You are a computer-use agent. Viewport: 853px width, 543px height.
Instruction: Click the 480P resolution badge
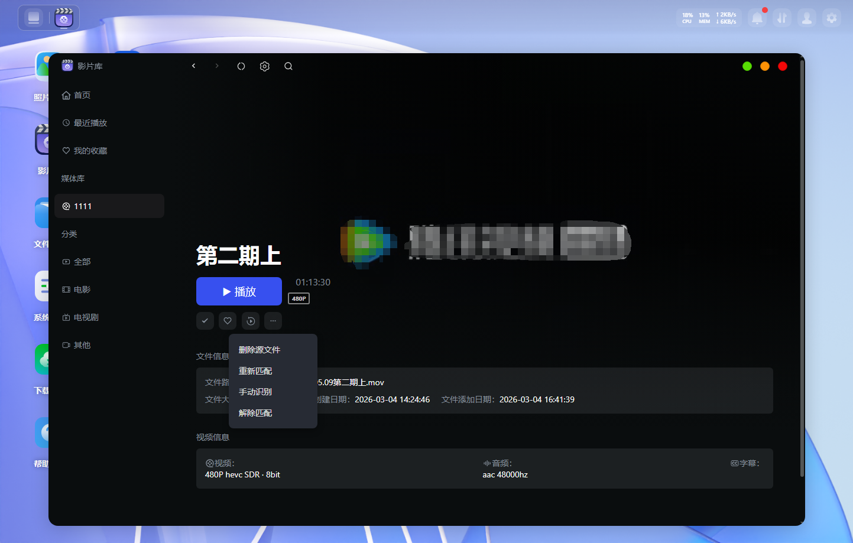click(x=299, y=298)
